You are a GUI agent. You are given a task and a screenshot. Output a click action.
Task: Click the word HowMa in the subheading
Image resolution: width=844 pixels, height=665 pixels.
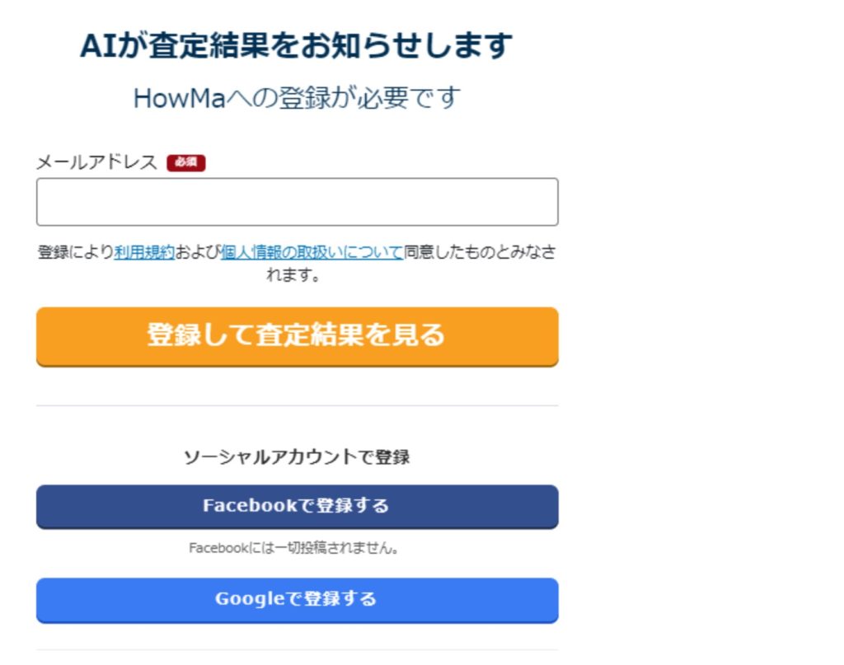click(x=179, y=98)
